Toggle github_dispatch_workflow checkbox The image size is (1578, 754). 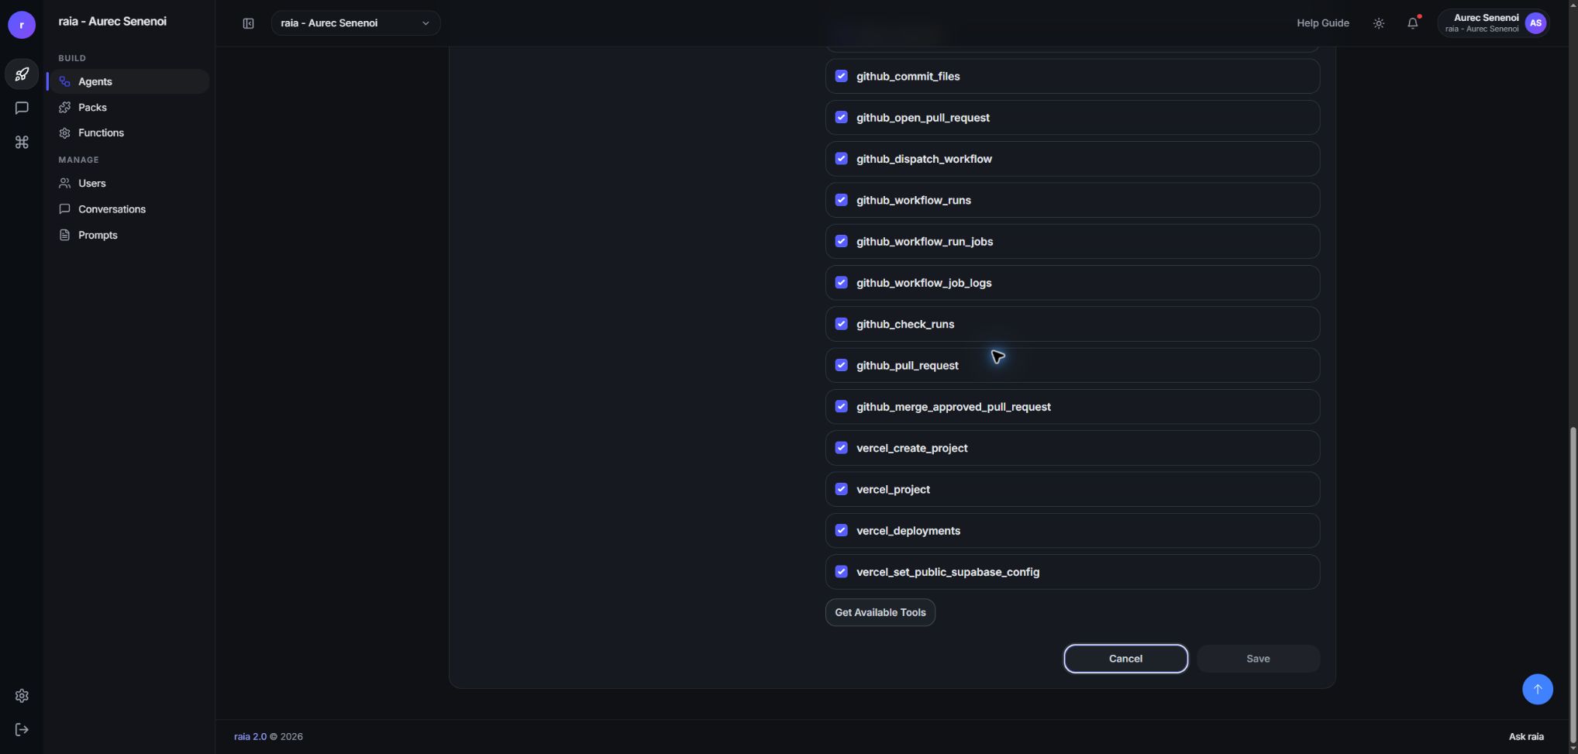tap(842, 158)
